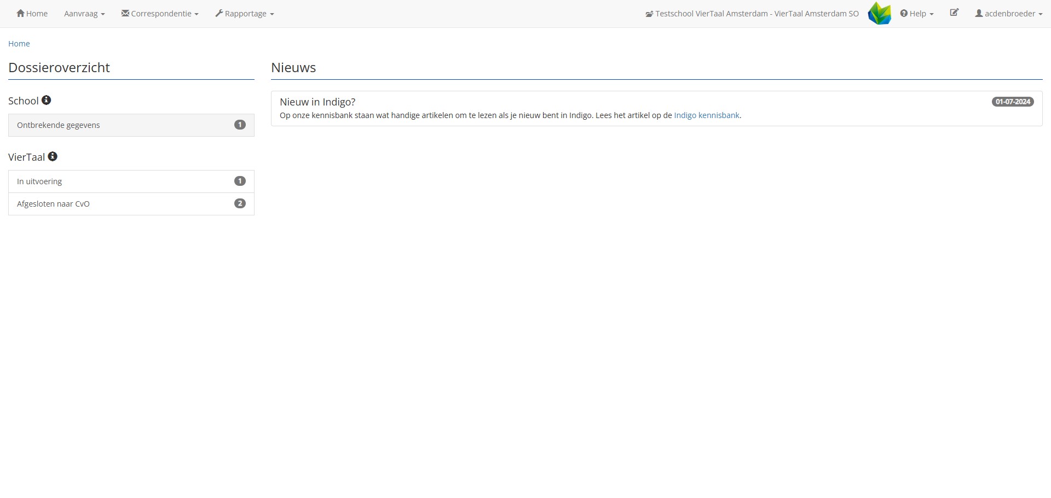Image resolution: width=1051 pixels, height=498 pixels.
Task: Open the Rapportage dropdown menu
Action: pos(245,14)
